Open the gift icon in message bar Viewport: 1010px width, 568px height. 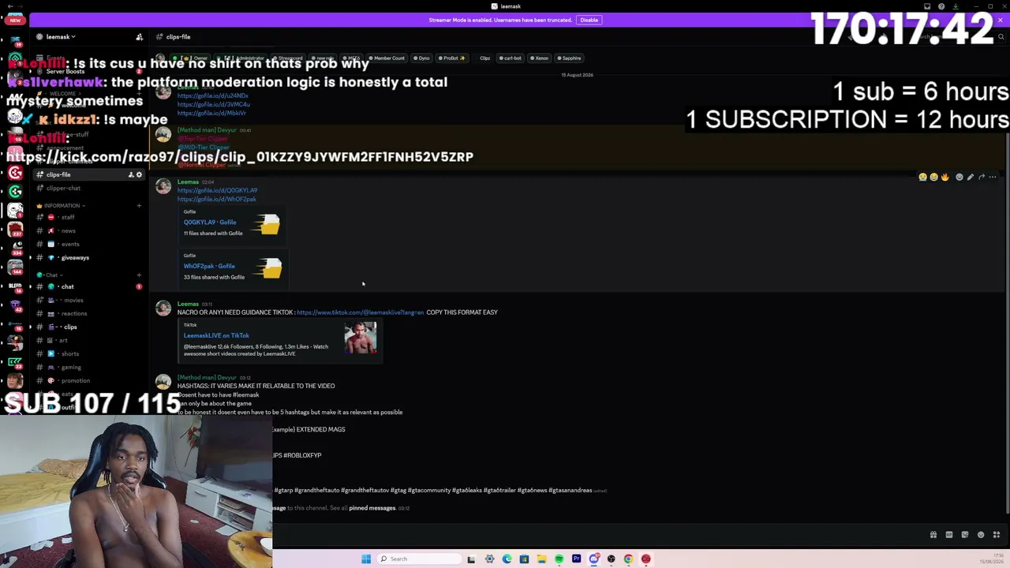[933, 535]
